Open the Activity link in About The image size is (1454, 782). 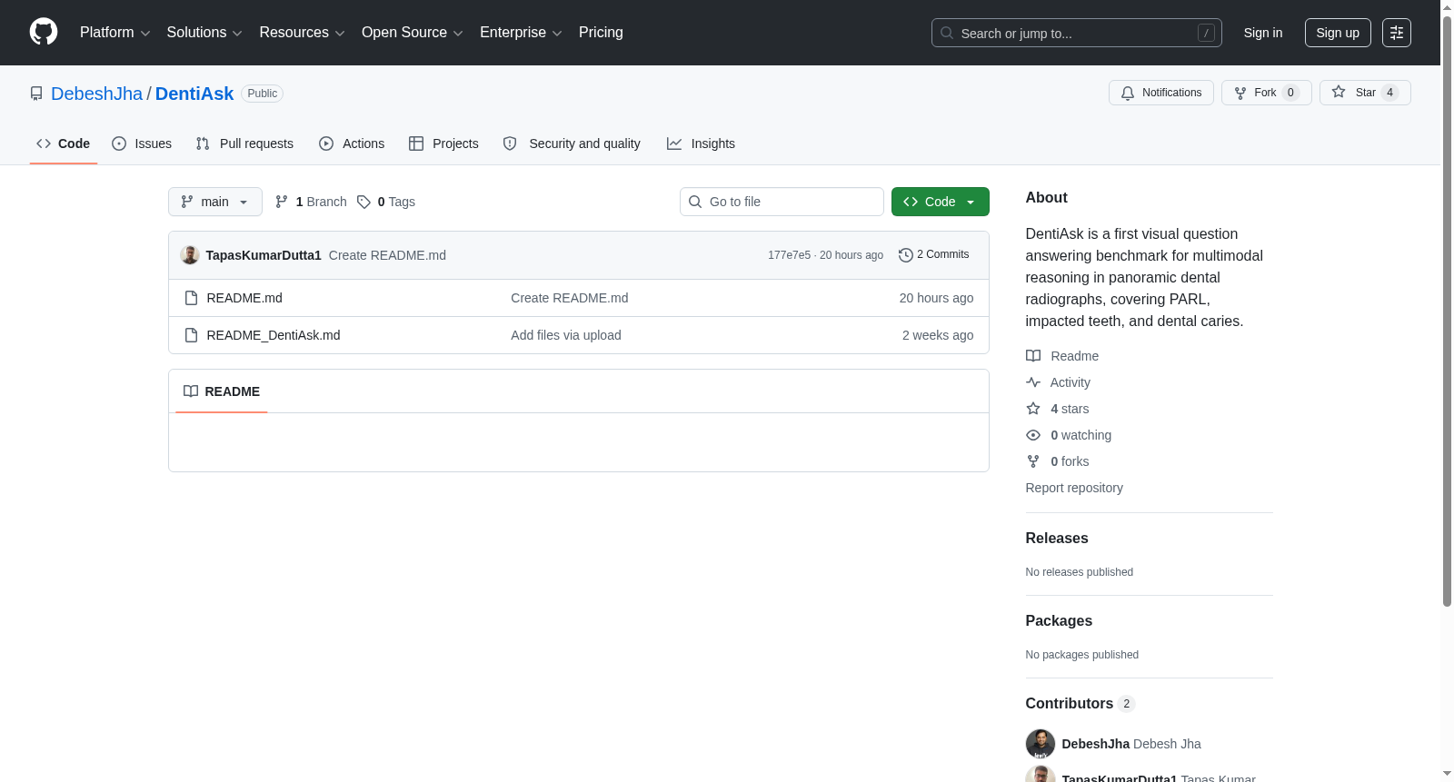(x=1070, y=382)
